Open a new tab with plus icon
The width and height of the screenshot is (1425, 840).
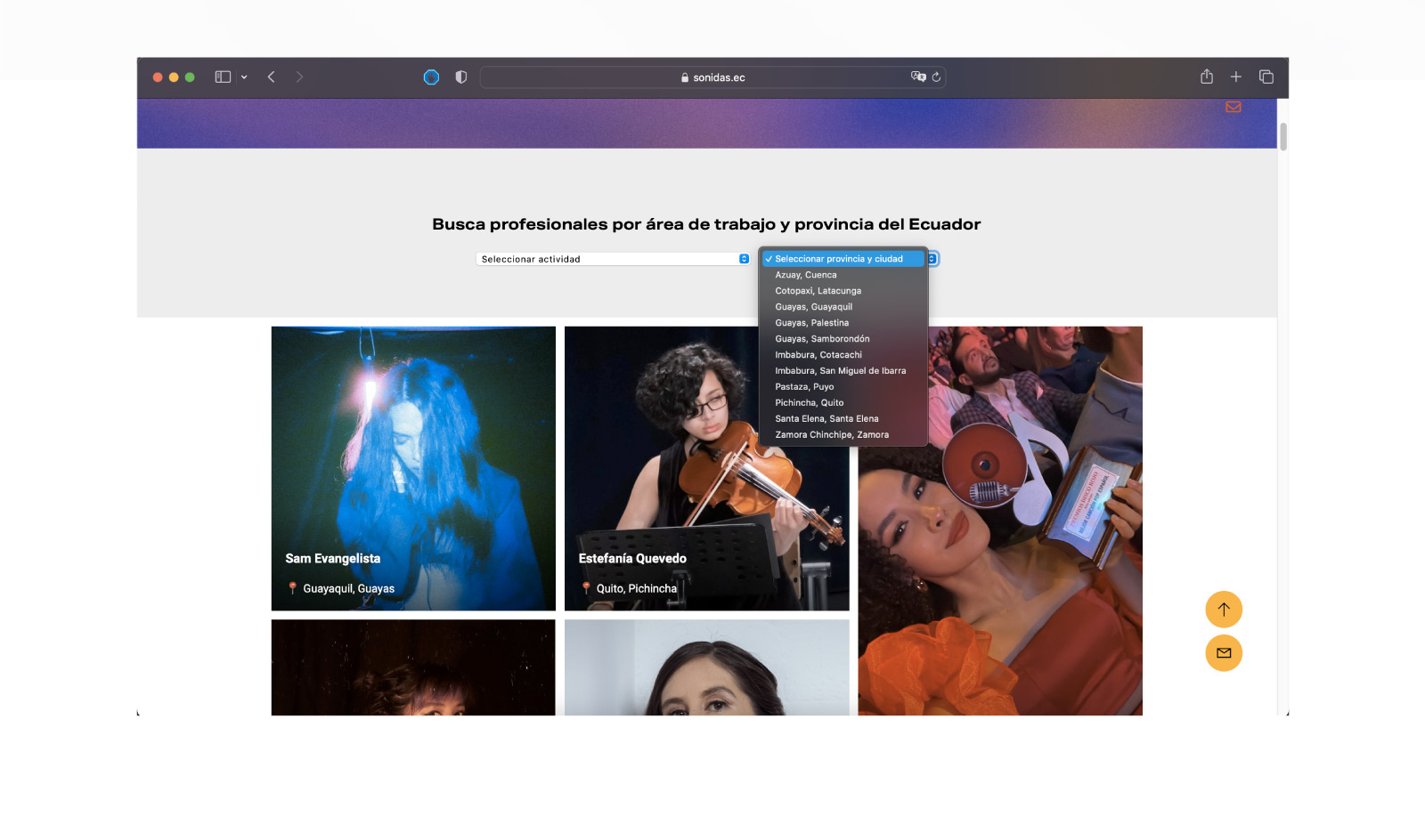click(1236, 77)
